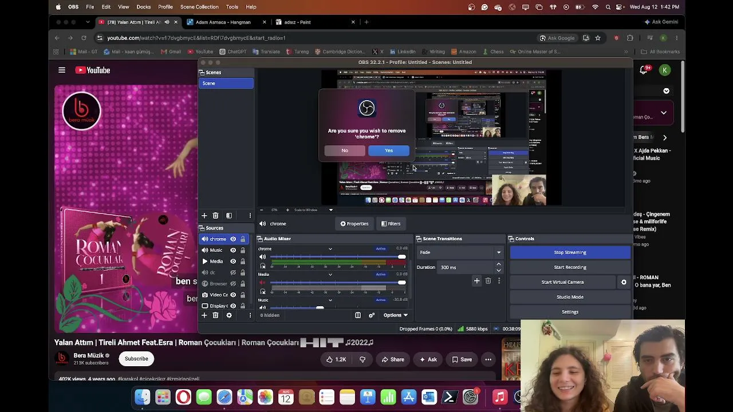733x412 pixels.
Task: Unlock the Music source
Action: 243,250
